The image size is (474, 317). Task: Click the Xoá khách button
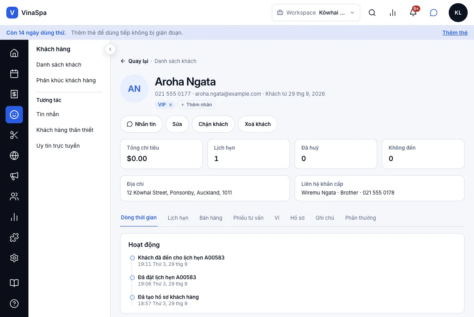click(x=258, y=124)
